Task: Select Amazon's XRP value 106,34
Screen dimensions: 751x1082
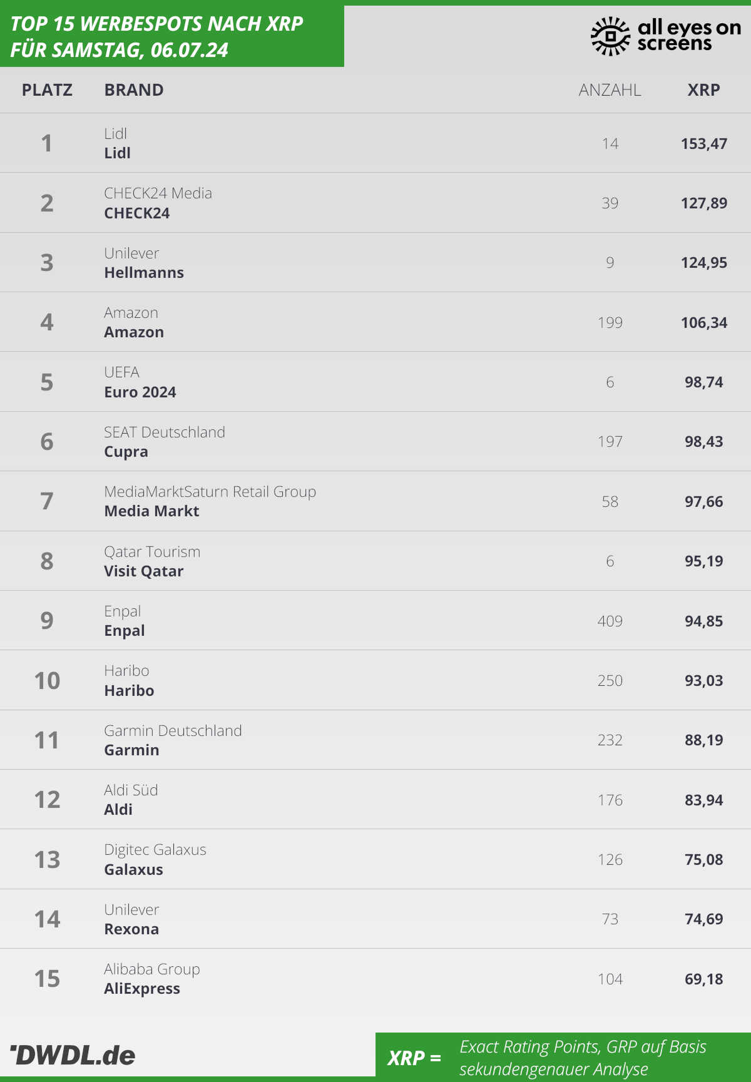Action: [x=704, y=323]
